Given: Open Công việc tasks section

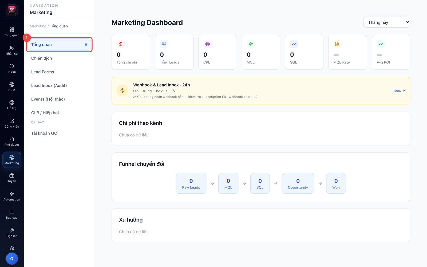Looking at the screenshot, I should point(12,123).
